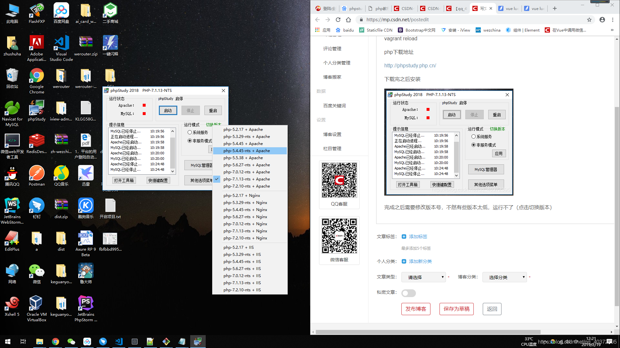The height and width of the screenshot is (348, 620).
Task: Expand the bookmarks bar overflow chevron
Action: pyautogui.click(x=612, y=30)
